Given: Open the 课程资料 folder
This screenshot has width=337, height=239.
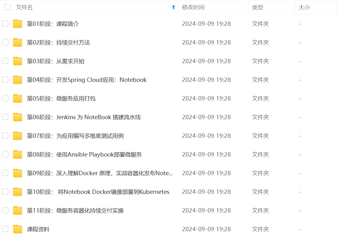Looking at the screenshot, I should click(x=38, y=229).
